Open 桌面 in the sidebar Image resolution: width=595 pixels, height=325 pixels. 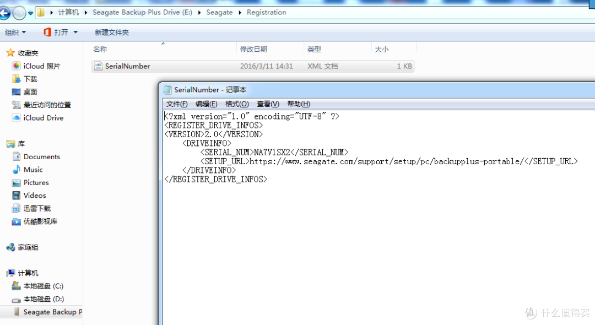(30, 92)
